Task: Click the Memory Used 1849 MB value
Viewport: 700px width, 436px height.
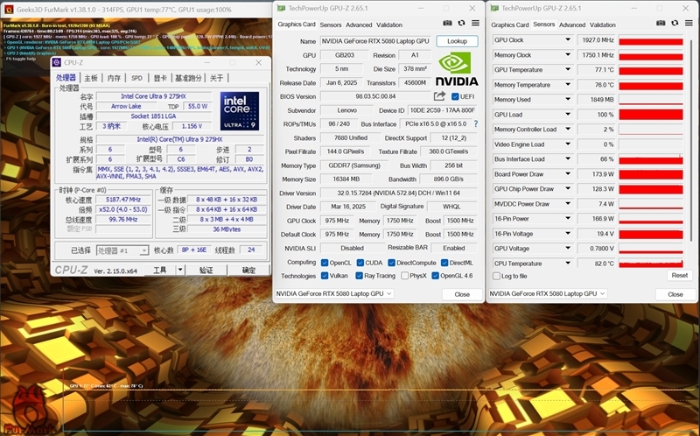Action: (597, 99)
